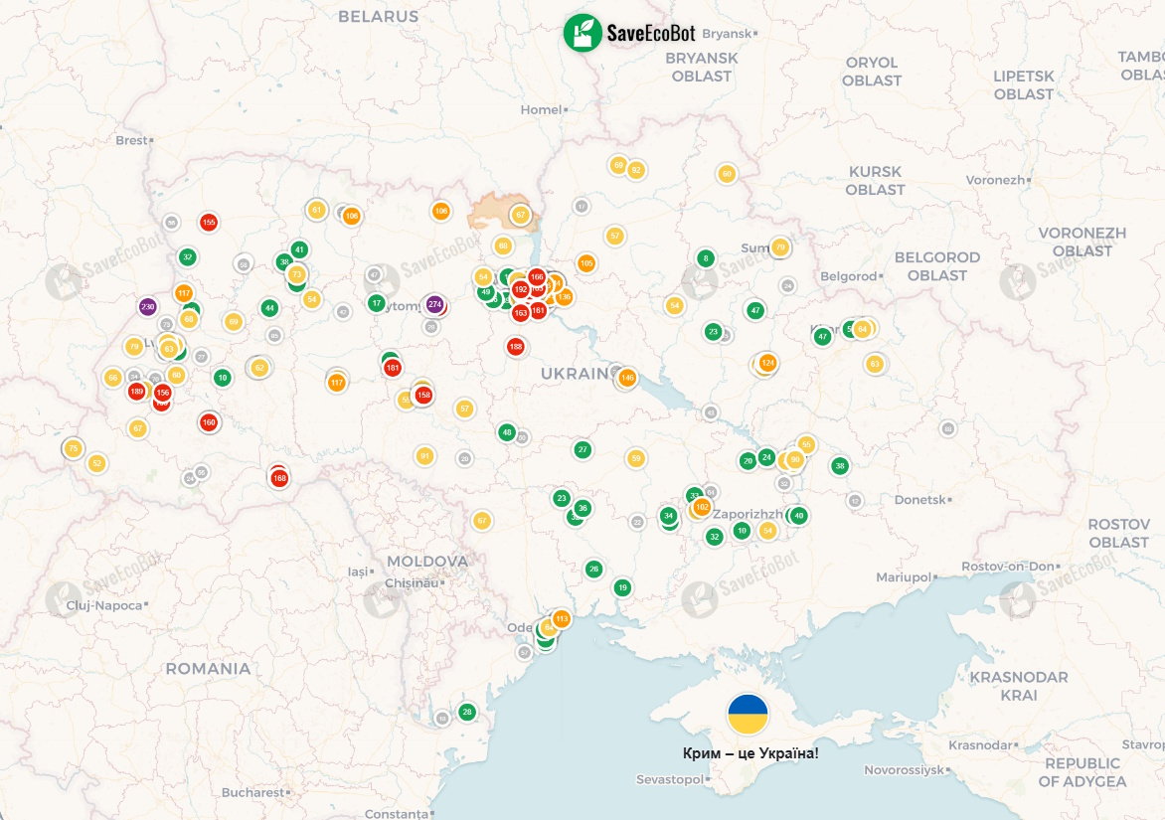Viewport: 1165px width, 820px height.
Task: Click the Ukrainian flag icon over Crimea
Action: click(x=748, y=715)
